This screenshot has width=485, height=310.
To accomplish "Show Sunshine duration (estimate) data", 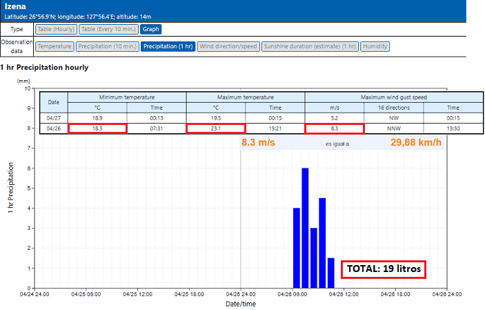I will coord(310,46).
